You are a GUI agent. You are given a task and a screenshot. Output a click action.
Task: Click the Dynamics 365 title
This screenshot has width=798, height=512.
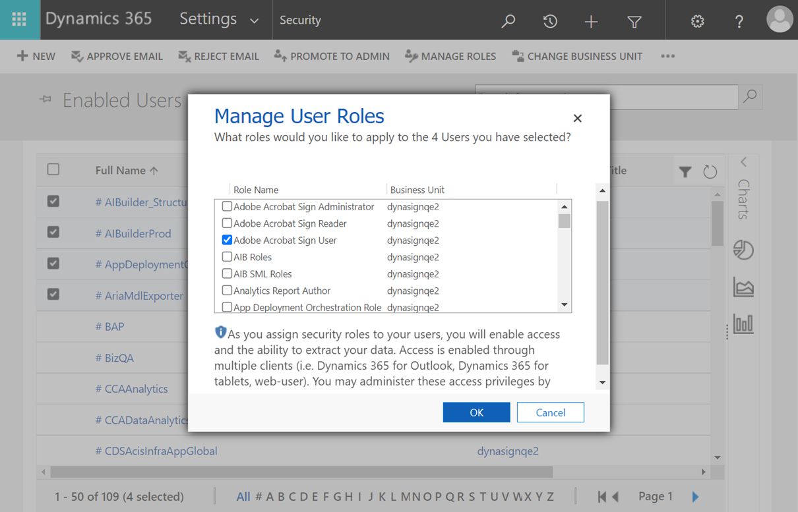coord(98,18)
